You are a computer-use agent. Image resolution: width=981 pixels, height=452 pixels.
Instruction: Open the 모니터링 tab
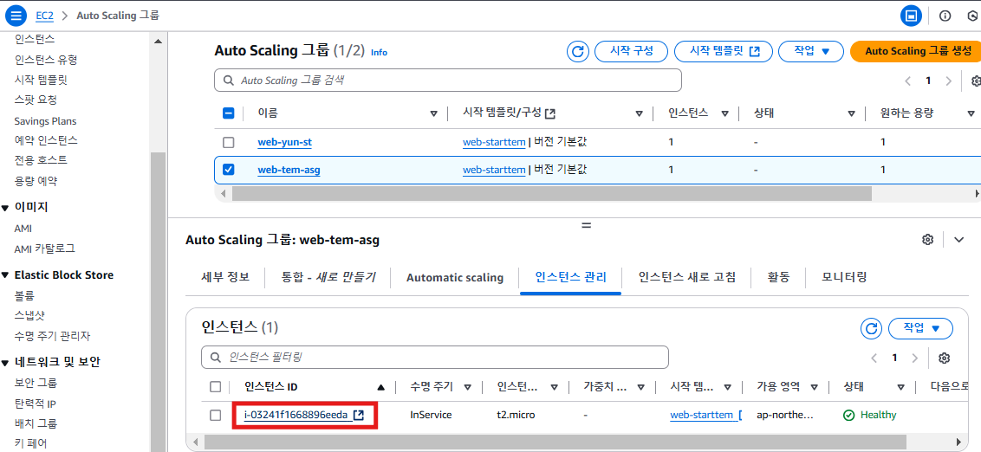(844, 277)
